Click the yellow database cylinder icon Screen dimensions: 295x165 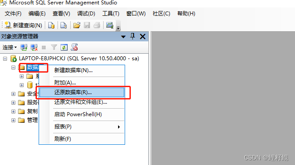point(30,85)
